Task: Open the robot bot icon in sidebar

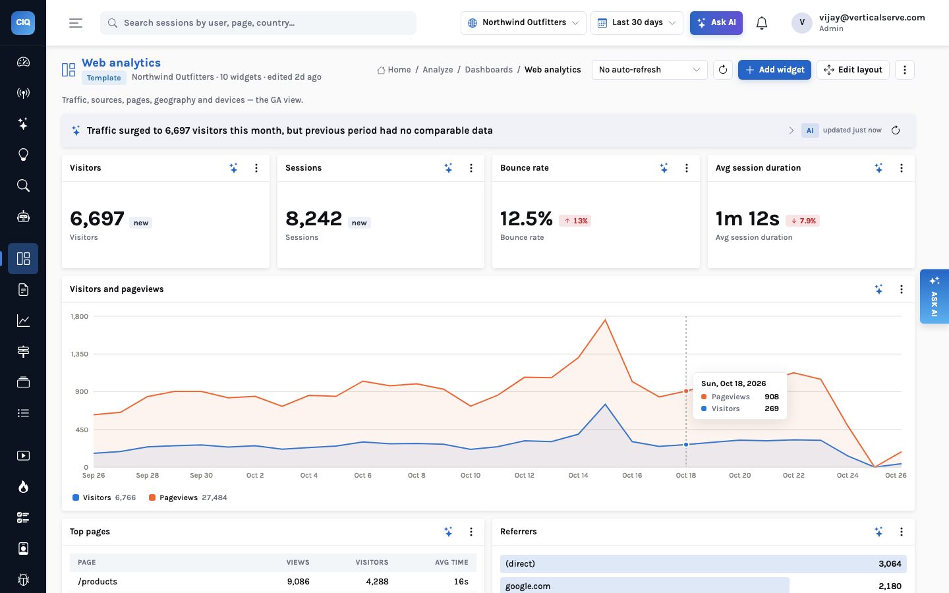Action: [23, 217]
